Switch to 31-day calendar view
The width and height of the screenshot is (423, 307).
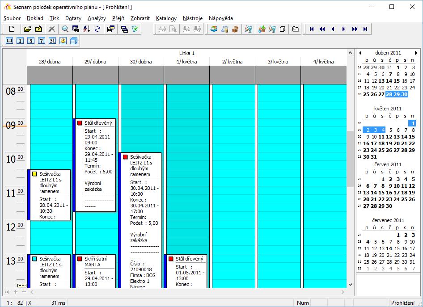point(52,41)
